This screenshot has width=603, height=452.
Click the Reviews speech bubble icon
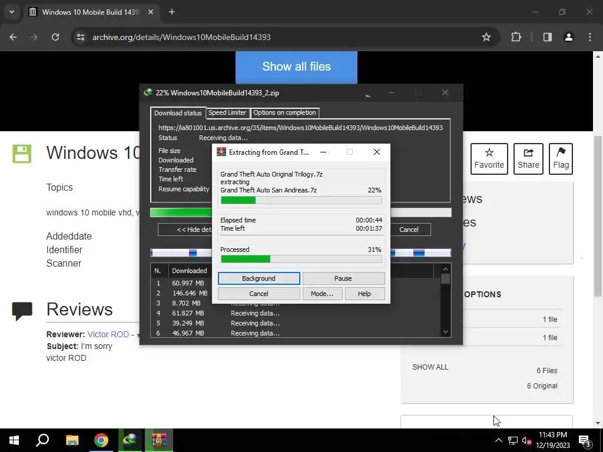pos(22,311)
